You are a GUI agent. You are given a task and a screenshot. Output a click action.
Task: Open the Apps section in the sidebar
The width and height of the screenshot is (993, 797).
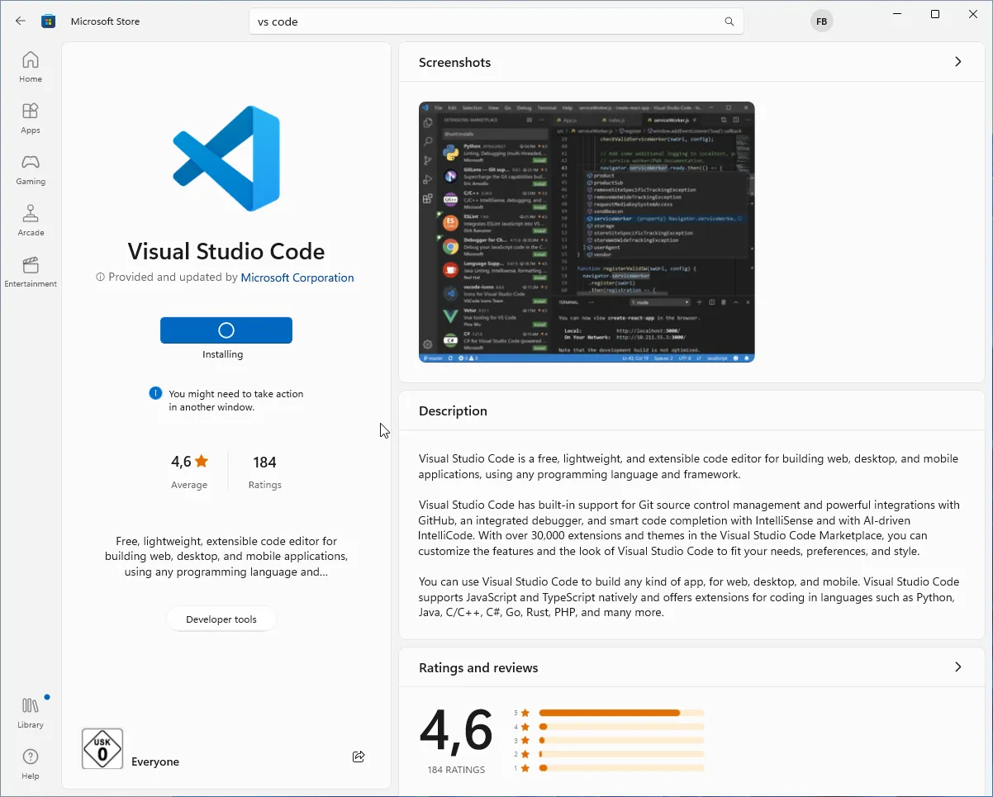click(31, 116)
